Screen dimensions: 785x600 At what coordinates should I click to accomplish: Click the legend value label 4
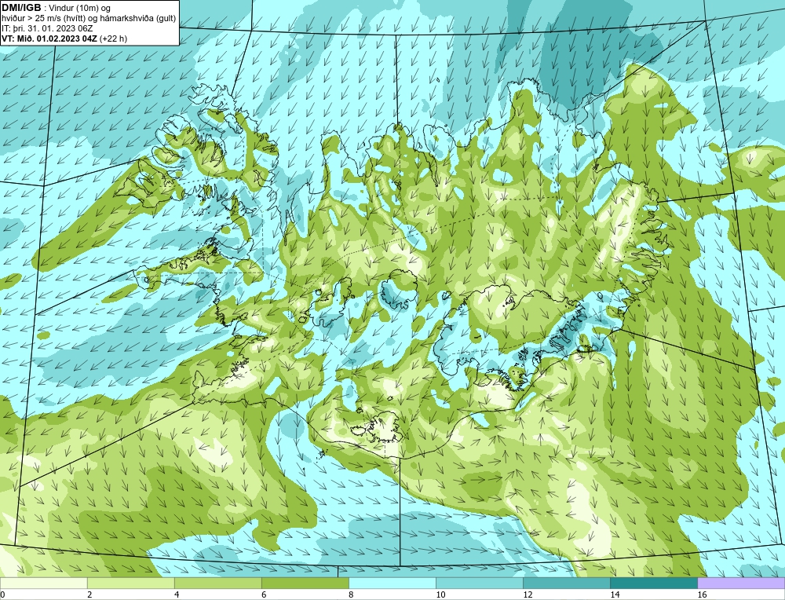click(x=176, y=595)
